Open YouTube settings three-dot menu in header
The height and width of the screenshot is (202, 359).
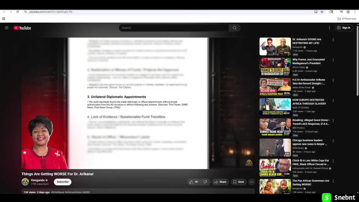330,28
